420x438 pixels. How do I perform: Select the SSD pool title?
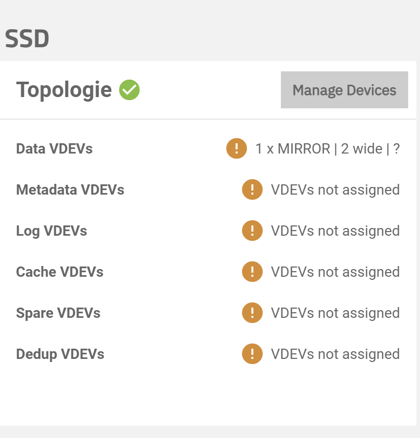click(x=27, y=39)
